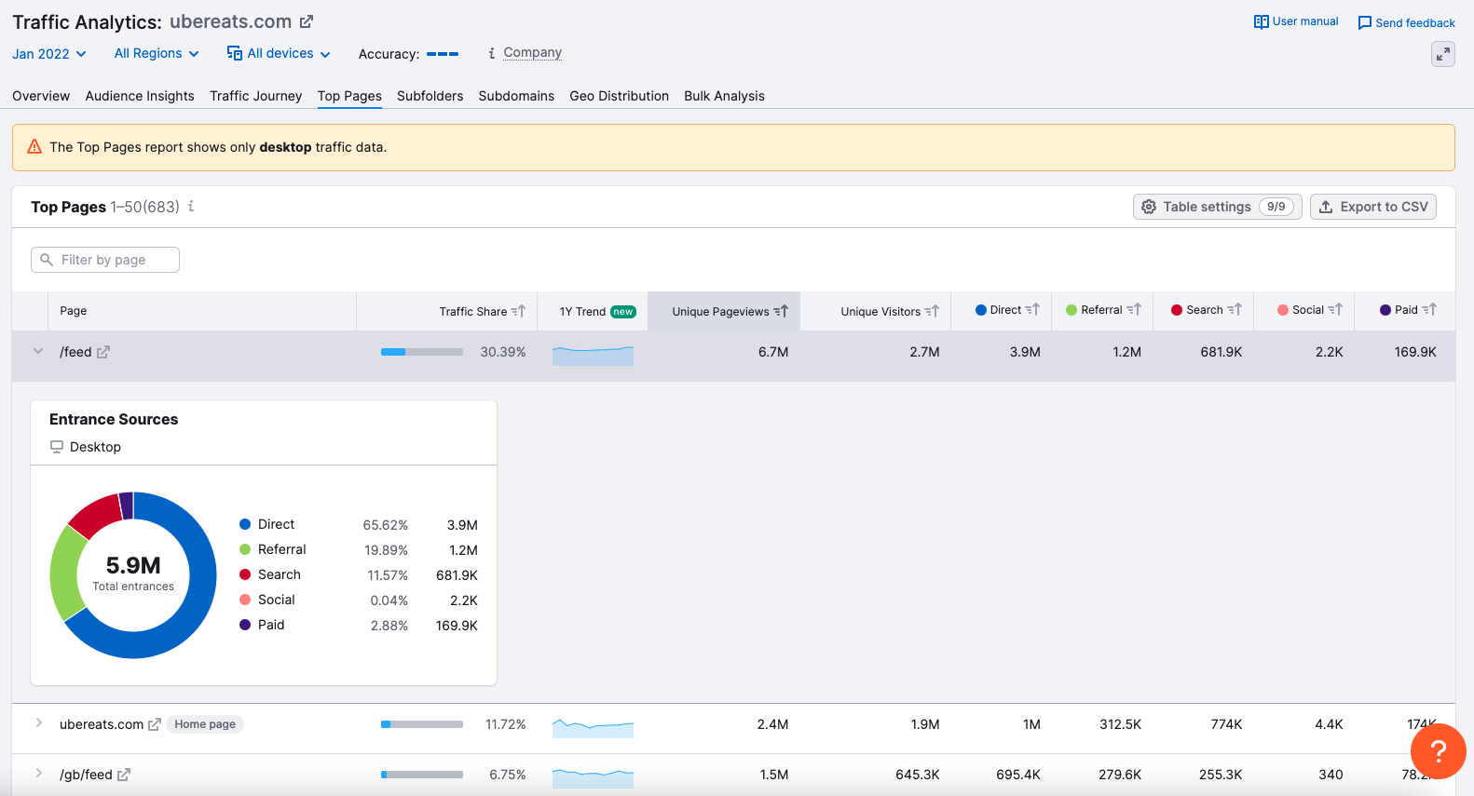This screenshot has width=1474, height=796.
Task: Collapse the /feed row details
Action: pos(38,352)
